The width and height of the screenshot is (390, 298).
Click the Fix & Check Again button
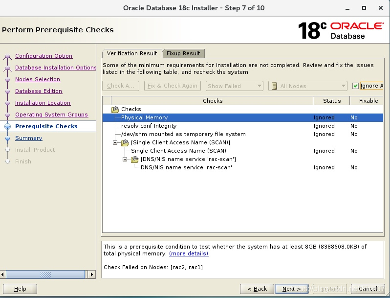173,86
